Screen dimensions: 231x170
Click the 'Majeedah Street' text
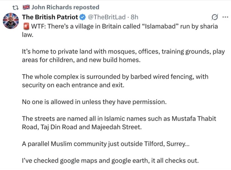[116, 127]
